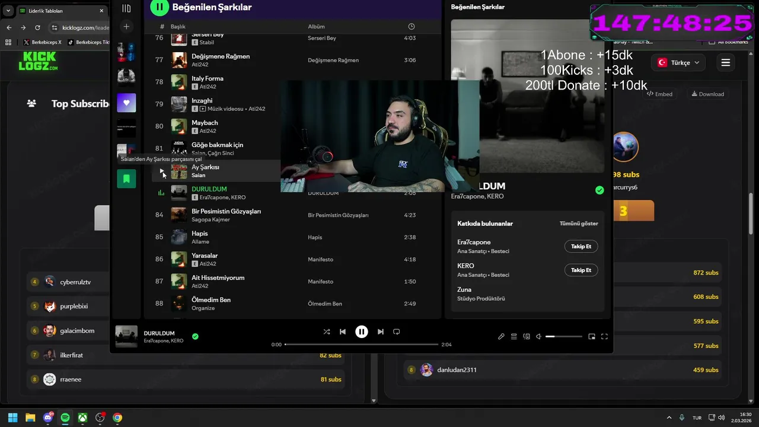Close the Liderlik Tabloları browser tab
Screen dimensions: 759x427
coord(101,11)
